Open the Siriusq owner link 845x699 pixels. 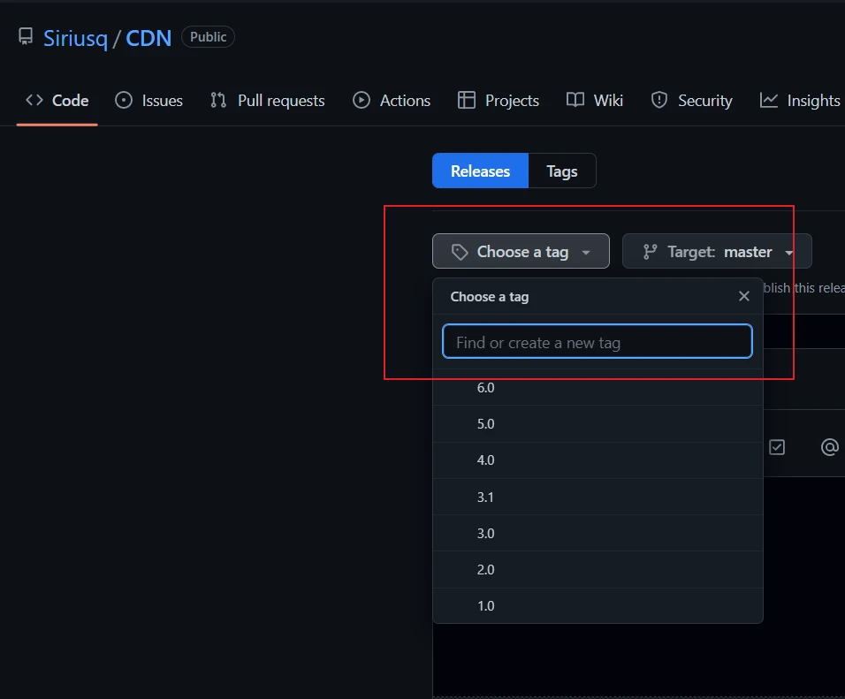pyautogui.click(x=75, y=38)
